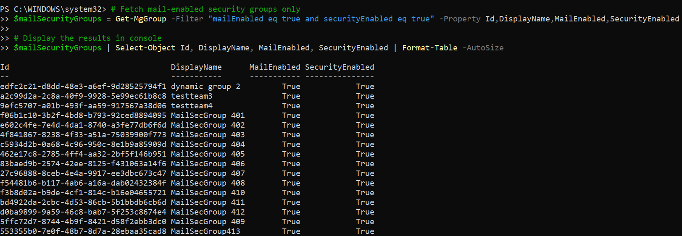Click the -Filter parameter text

pyautogui.click(x=187, y=19)
